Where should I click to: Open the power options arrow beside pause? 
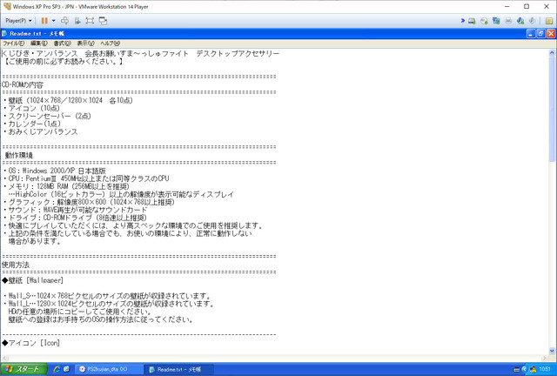tap(54, 21)
